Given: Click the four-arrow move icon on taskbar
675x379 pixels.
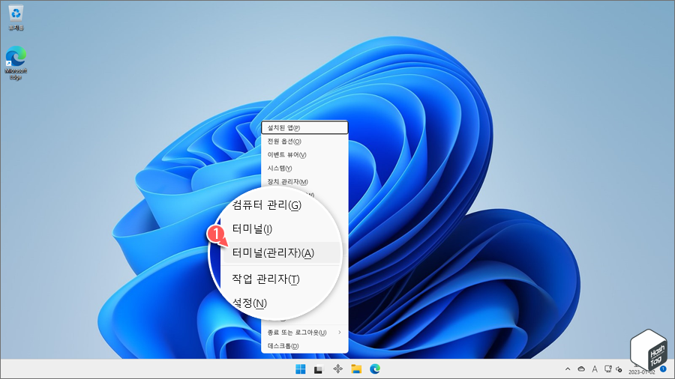Looking at the screenshot, I should 338,369.
